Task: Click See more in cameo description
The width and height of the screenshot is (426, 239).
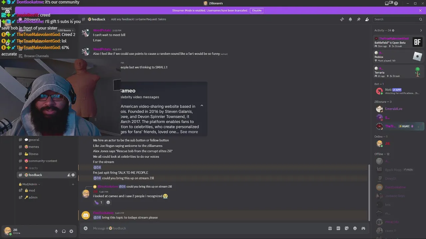Action: (189, 132)
